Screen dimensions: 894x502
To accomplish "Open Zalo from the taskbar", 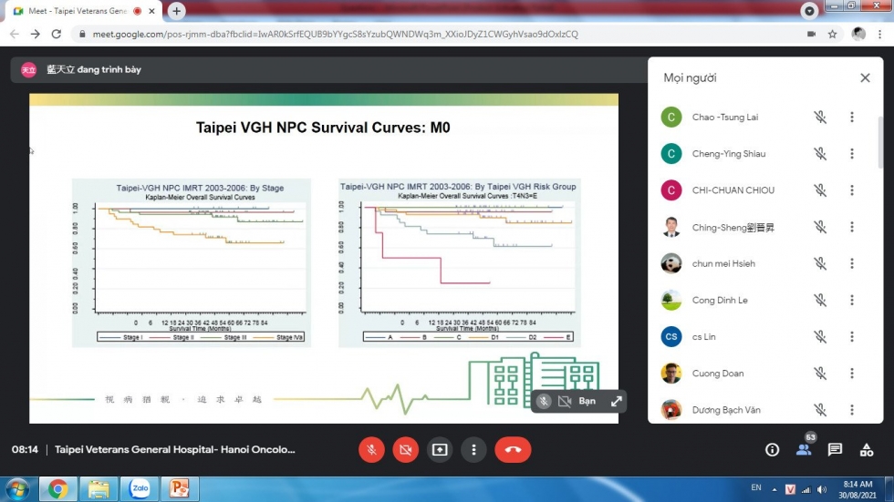I will 140,489.
